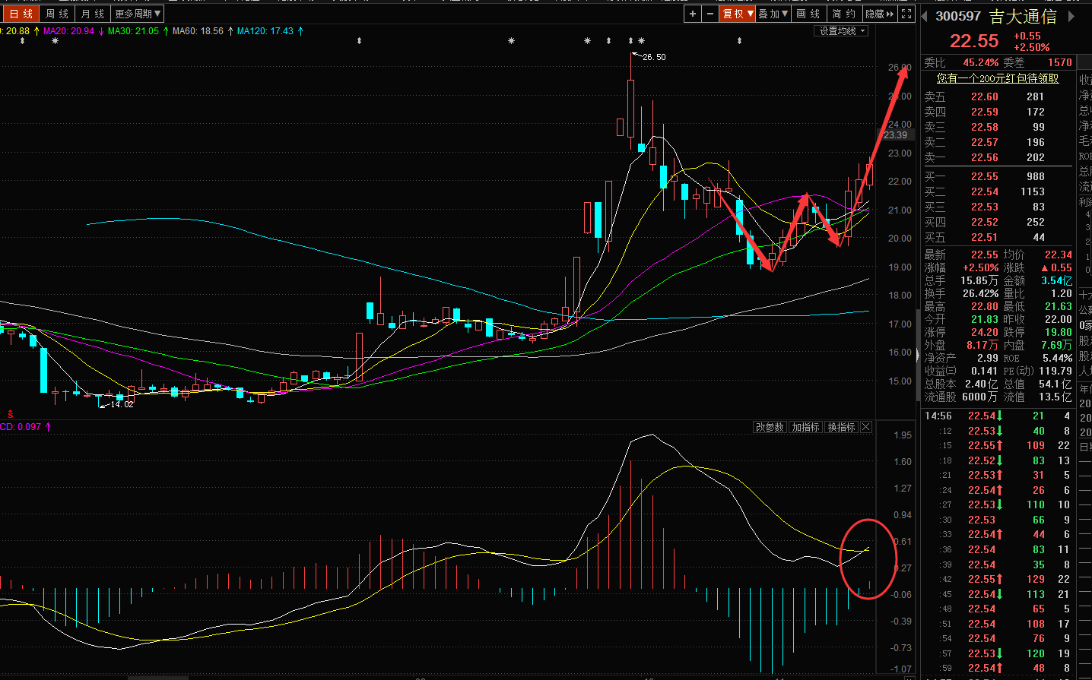Open the 更多周期 period dropdown
The image size is (1092, 680).
[x=138, y=14]
